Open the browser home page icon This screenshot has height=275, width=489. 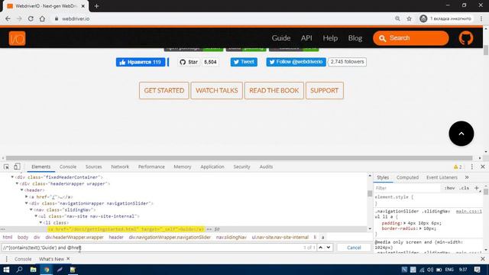point(42,18)
